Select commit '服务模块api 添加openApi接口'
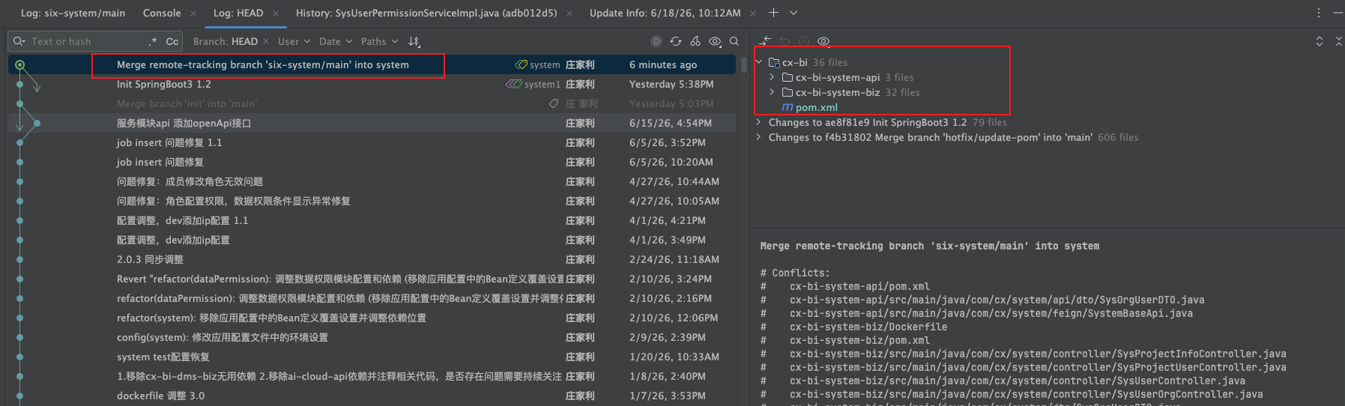 (x=184, y=124)
